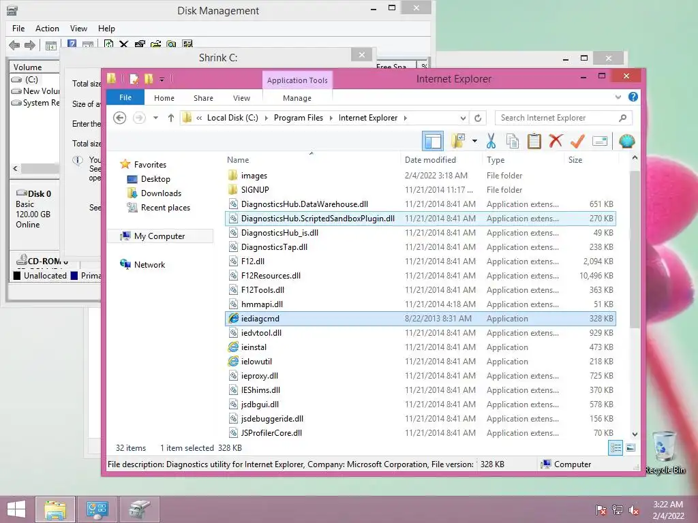The image size is (698, 523).
Task: Paste using the clipboard icon
Action: coord(534,142)
